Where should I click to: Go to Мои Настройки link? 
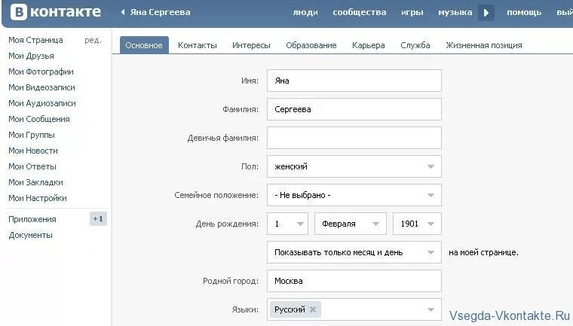coord(38,198)
